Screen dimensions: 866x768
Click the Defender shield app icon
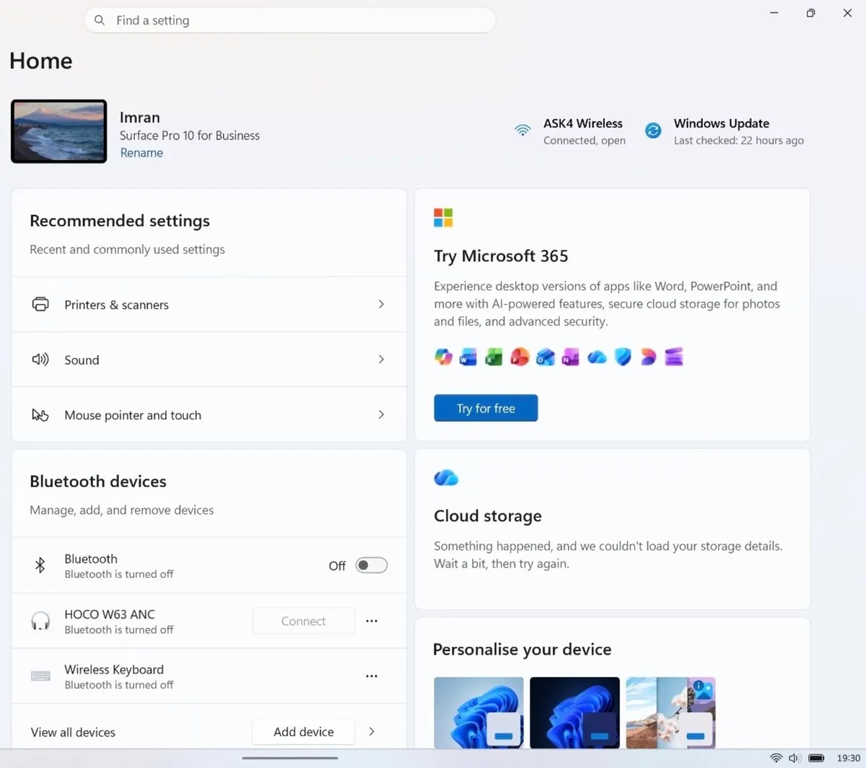point(623,357)
